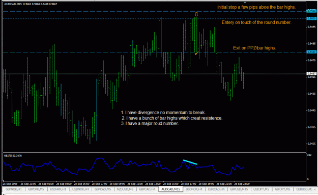Switch to the EURCAD,H4 chart tab
This screenshot has width=318, height=195.
pyautogui.click(x=216, y=189)
